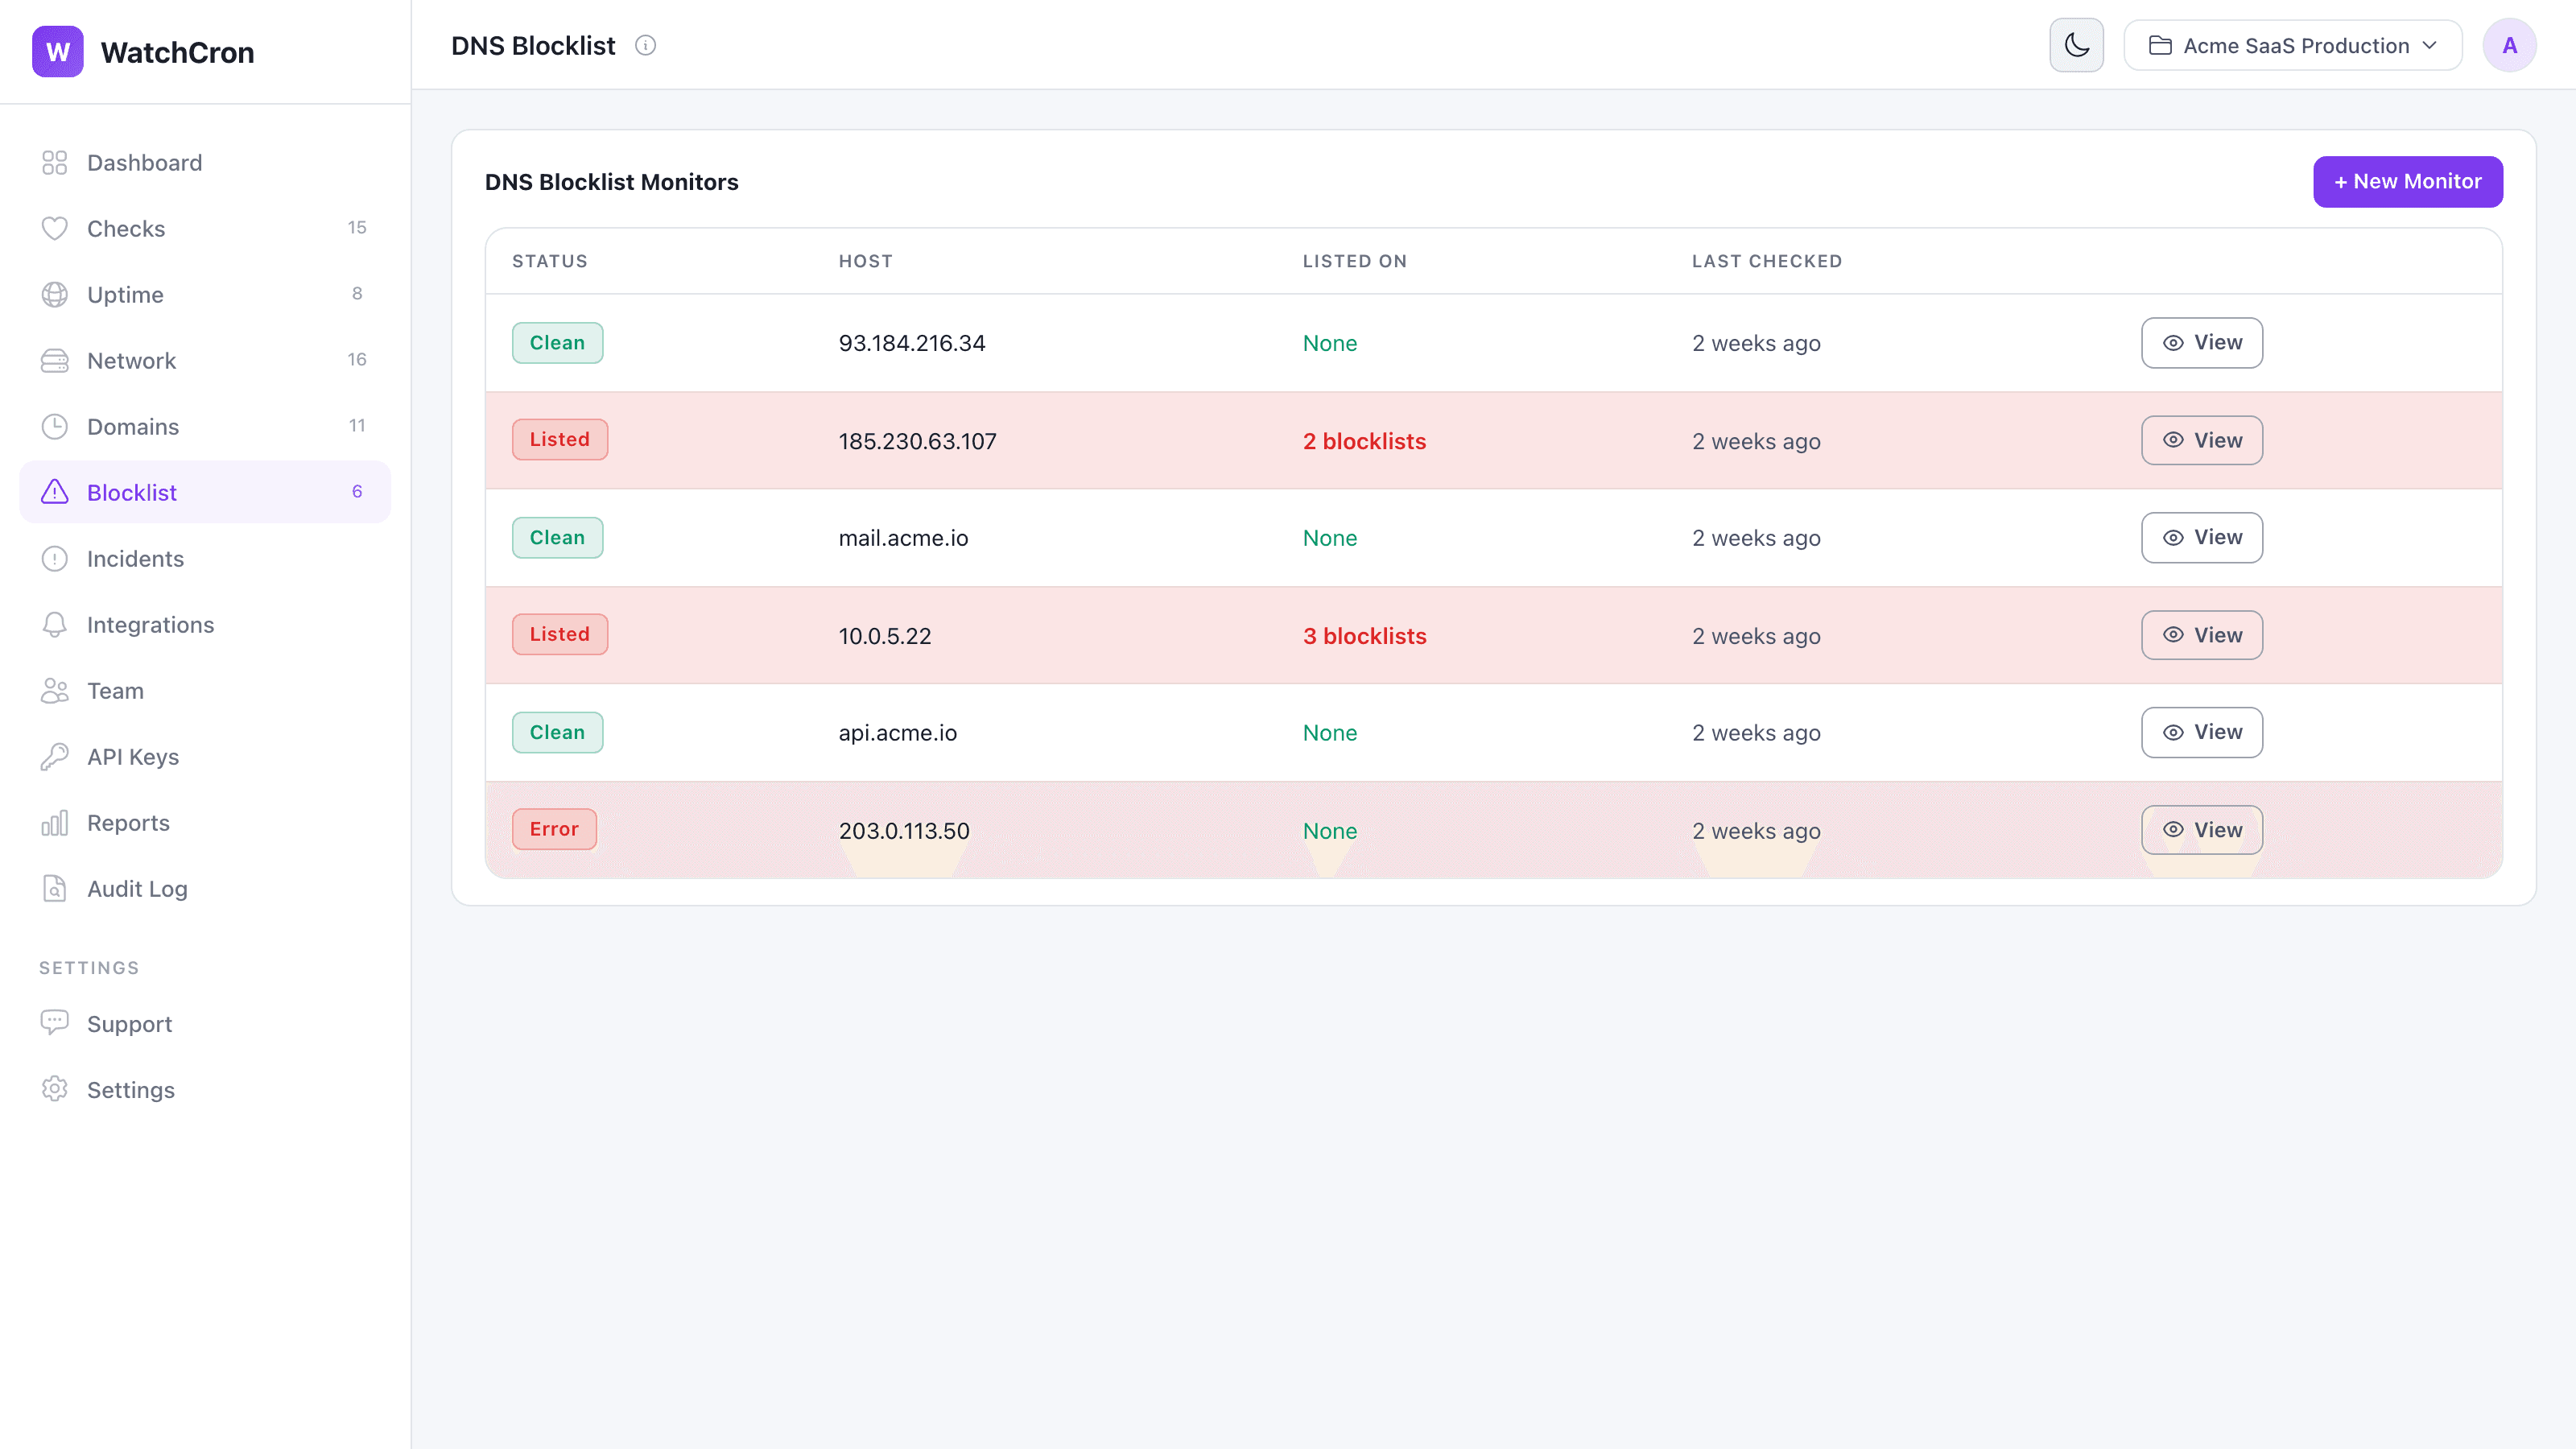View the Audit Log
The height and width of the screenshot is (1449, 2576).
(205, 889)
